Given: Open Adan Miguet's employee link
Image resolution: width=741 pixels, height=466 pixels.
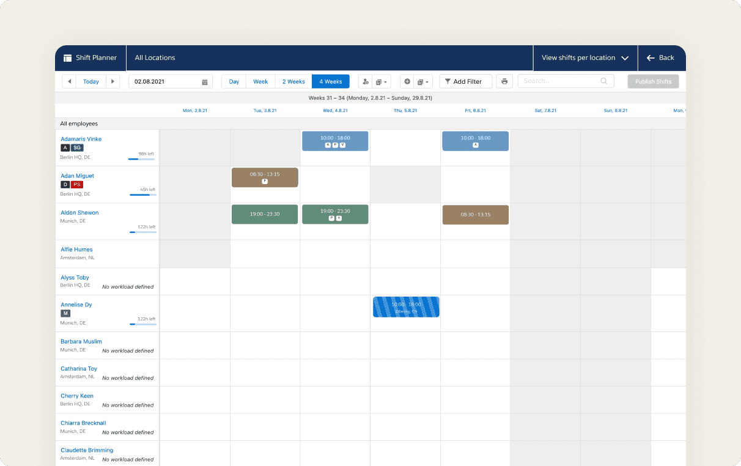Looking at the screenshot, I should pos(78,176).
